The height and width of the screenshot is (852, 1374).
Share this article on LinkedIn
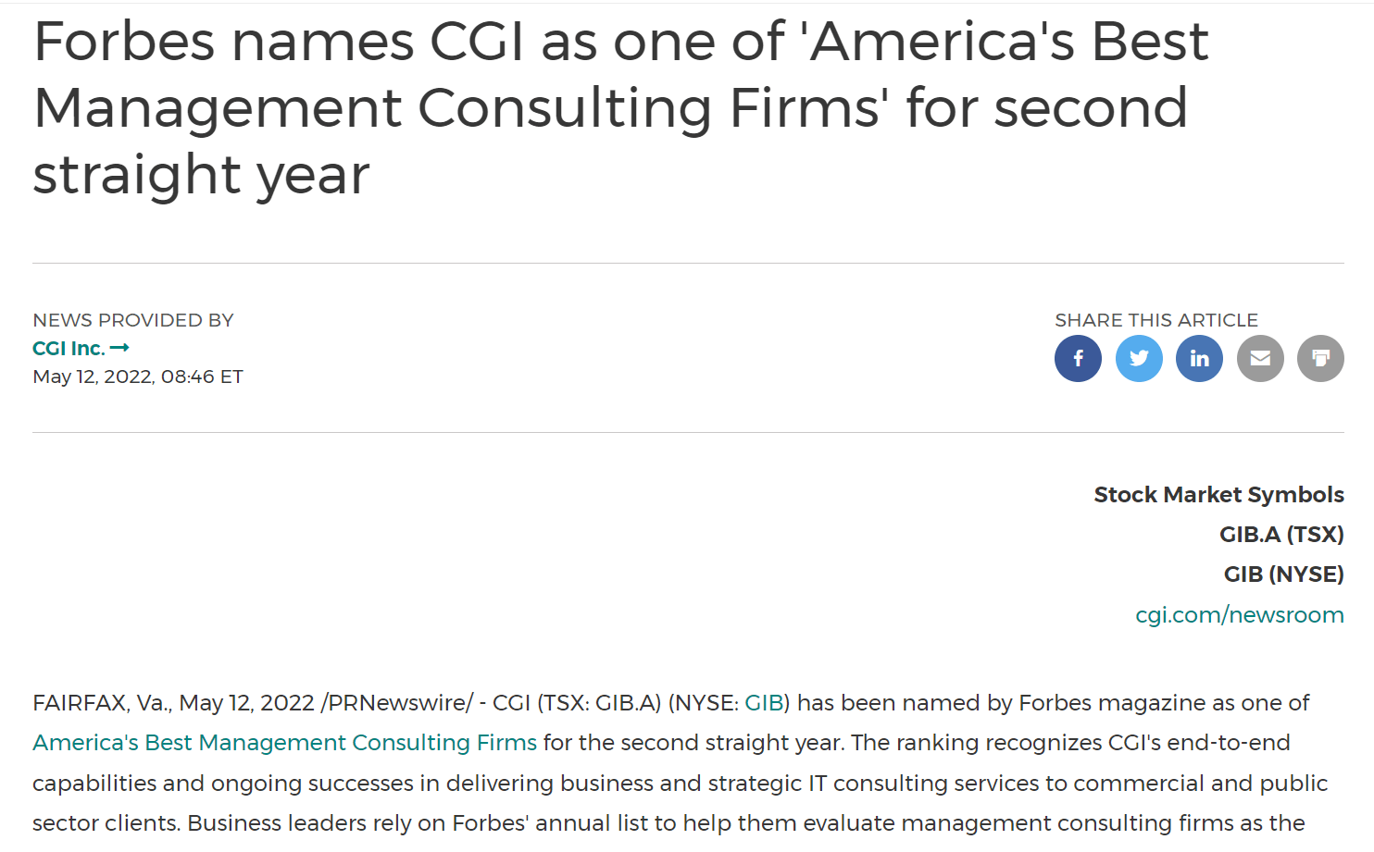1199,359
